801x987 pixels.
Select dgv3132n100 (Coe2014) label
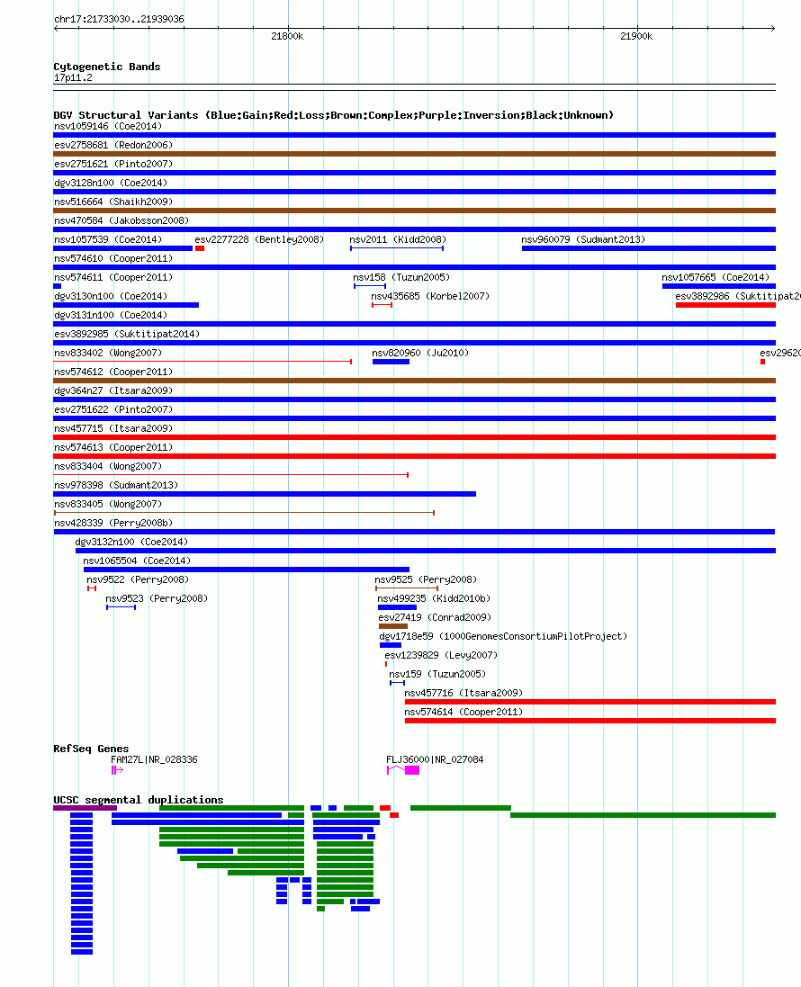coord(131,542)
